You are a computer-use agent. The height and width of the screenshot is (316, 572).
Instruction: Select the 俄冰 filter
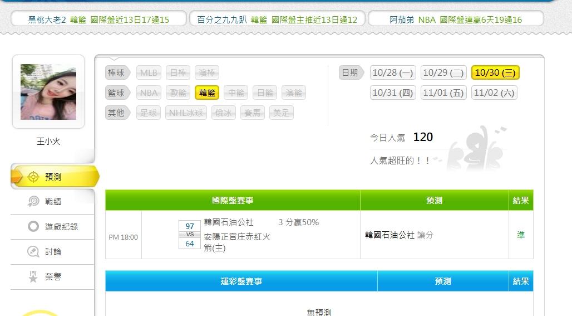coord(224,113)
